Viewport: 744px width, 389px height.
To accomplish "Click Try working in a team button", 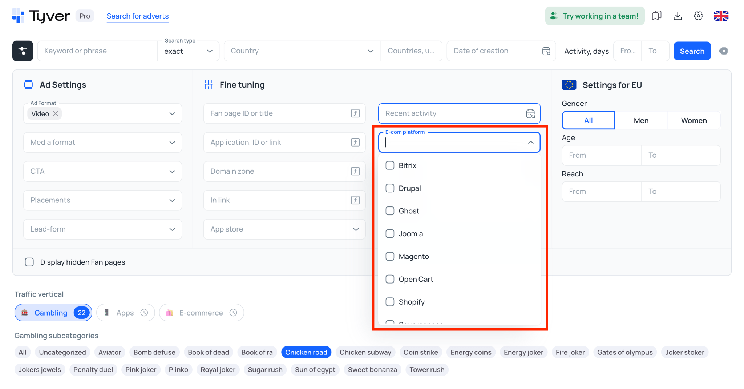I will tap(595, 16).
